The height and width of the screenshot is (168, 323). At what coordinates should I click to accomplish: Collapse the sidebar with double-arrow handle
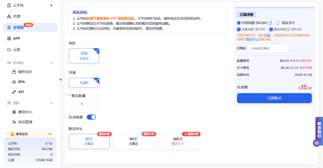[x=61, y=79]
